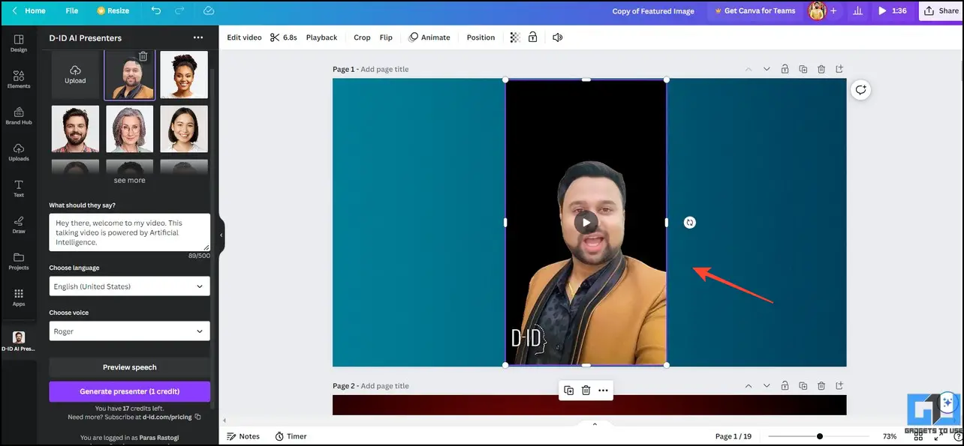964x446 pixels.
Task: Copy the d-id.com/pricing link with the copy icon
Action: click(197, 417)
